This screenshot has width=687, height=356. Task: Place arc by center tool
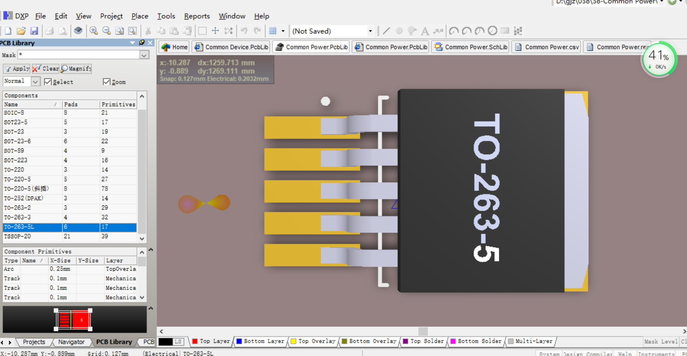click(454, 31)
